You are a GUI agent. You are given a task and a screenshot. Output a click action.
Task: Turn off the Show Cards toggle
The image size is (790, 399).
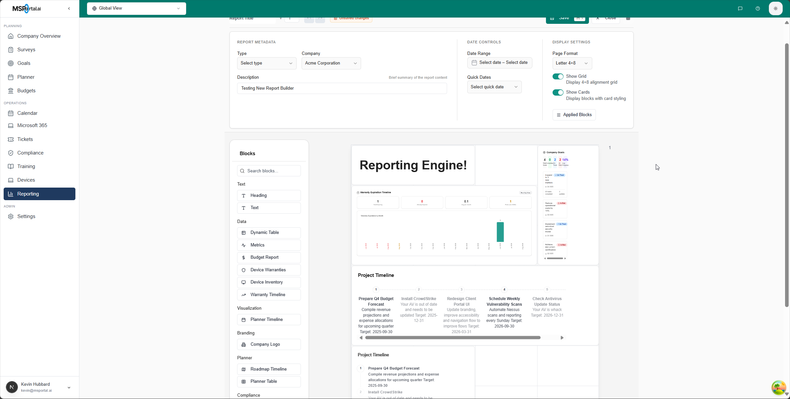point(558,92)
